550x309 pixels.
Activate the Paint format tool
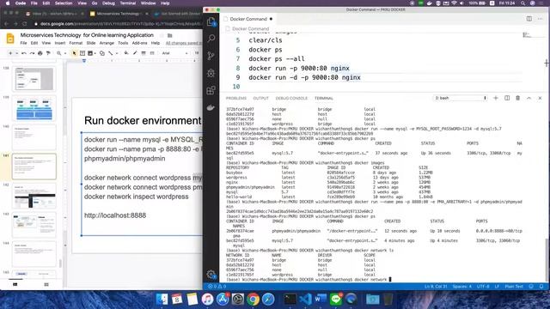(x=48, y=53)
